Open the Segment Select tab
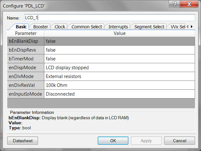The width and height of the screenshot is (201, 151). (149, 27)
